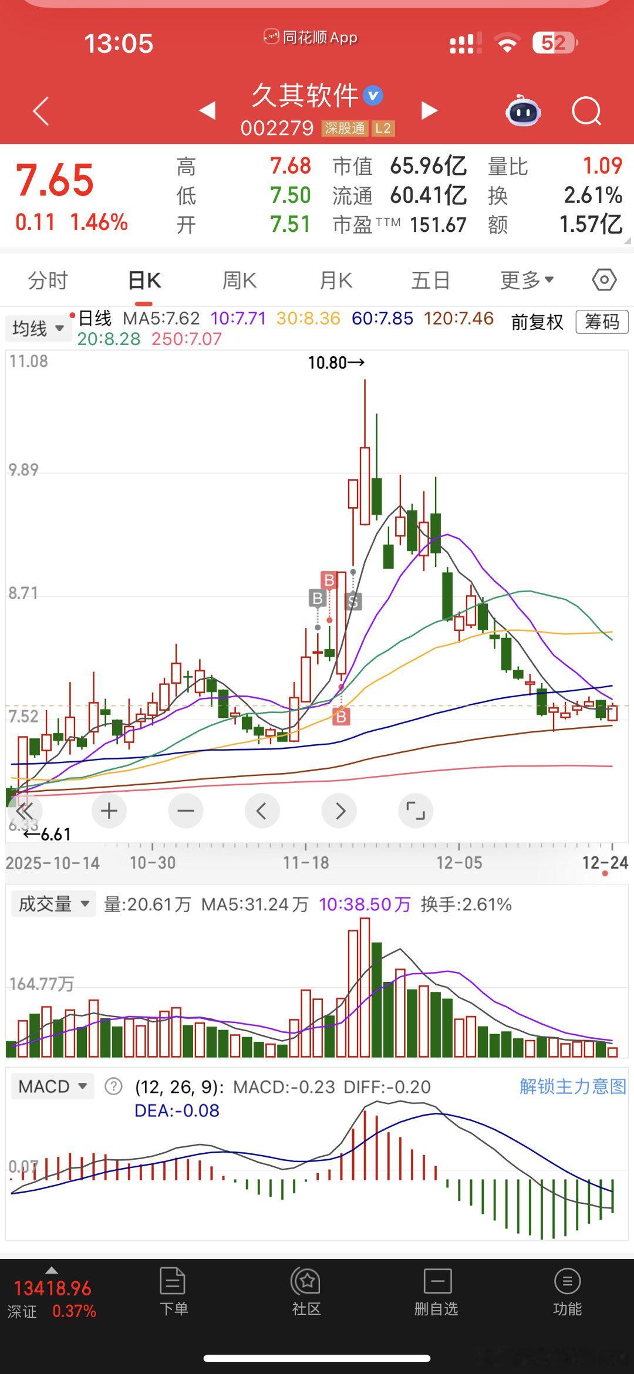Switch to 周K tab
This screenshot has width=634, height=1374.
click(x=240, y=280)
